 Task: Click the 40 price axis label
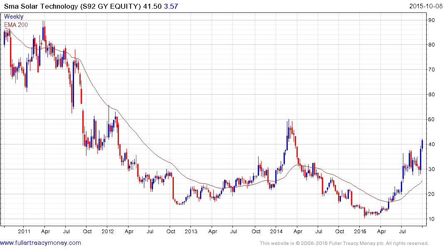coord(432,144)
